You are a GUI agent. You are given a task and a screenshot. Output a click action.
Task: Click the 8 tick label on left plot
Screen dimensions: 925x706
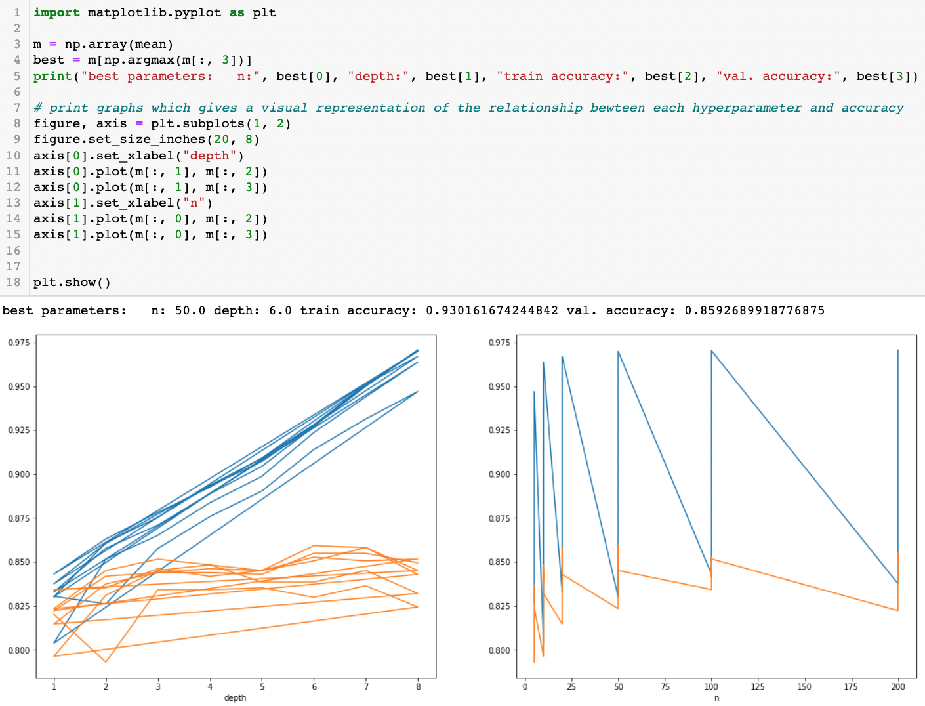tap(419, 687)
